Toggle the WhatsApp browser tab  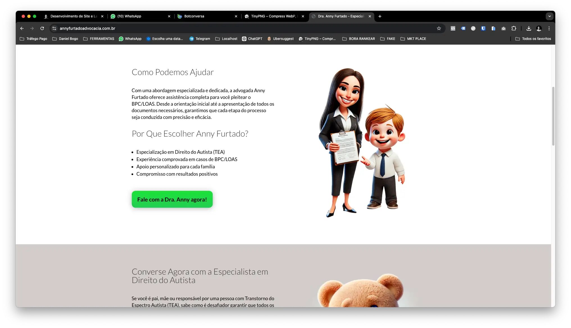[139, 16]
